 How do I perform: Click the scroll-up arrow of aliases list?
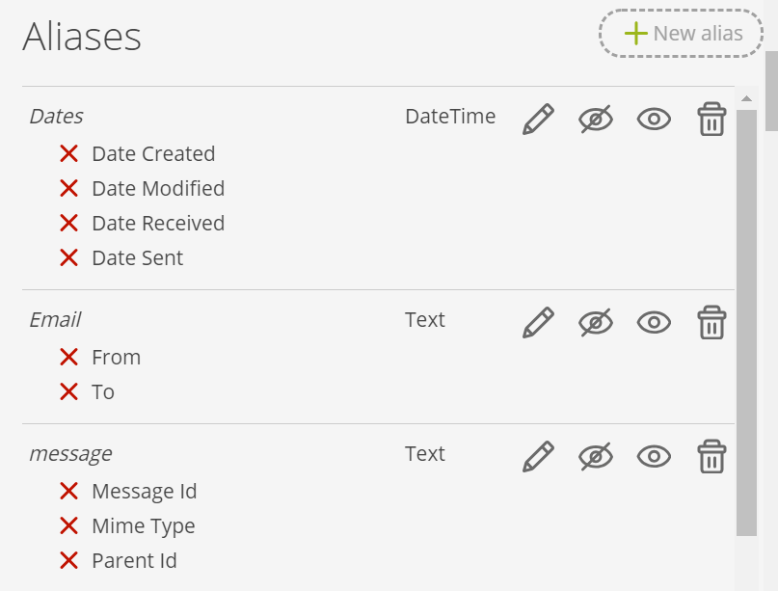click(x=746, y=98)
